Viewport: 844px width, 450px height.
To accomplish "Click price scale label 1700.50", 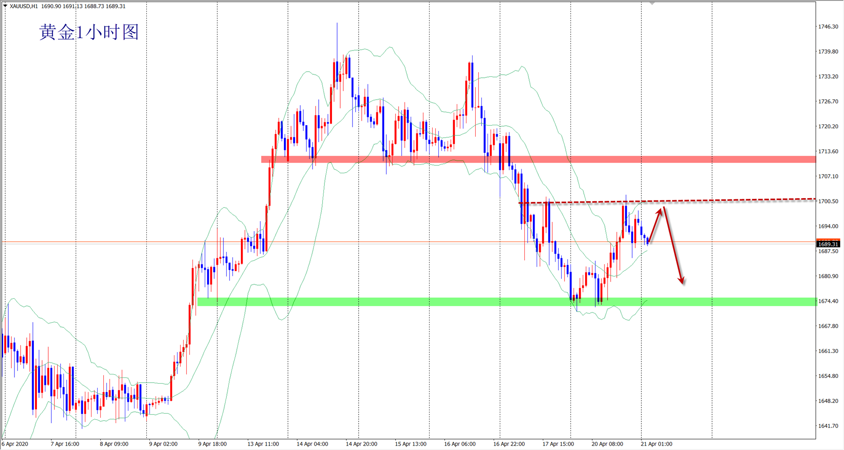I will [828, 201].
